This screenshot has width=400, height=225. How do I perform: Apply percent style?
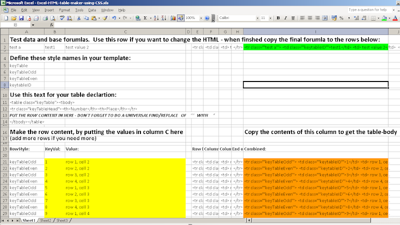[x=341, y=18]
